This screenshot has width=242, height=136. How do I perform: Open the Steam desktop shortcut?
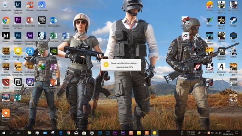(233, 20)
